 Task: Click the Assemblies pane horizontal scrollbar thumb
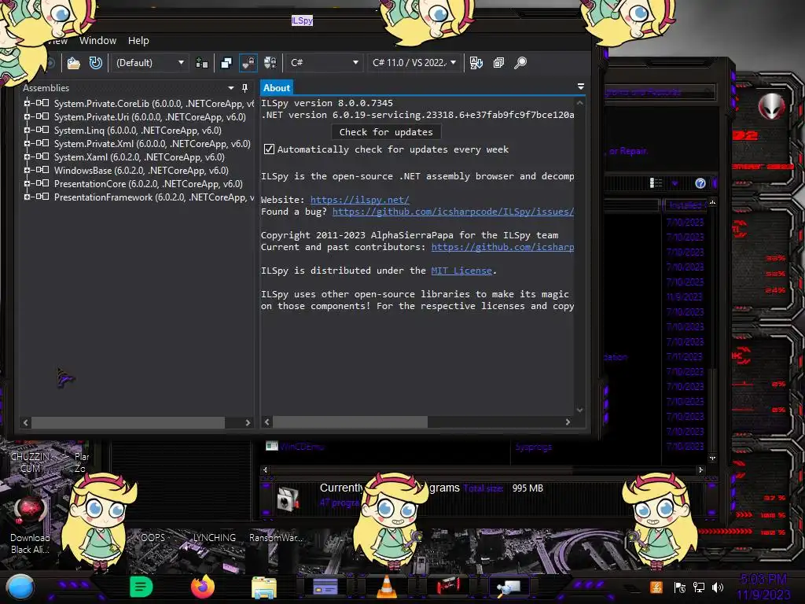[x=128, y=422]
